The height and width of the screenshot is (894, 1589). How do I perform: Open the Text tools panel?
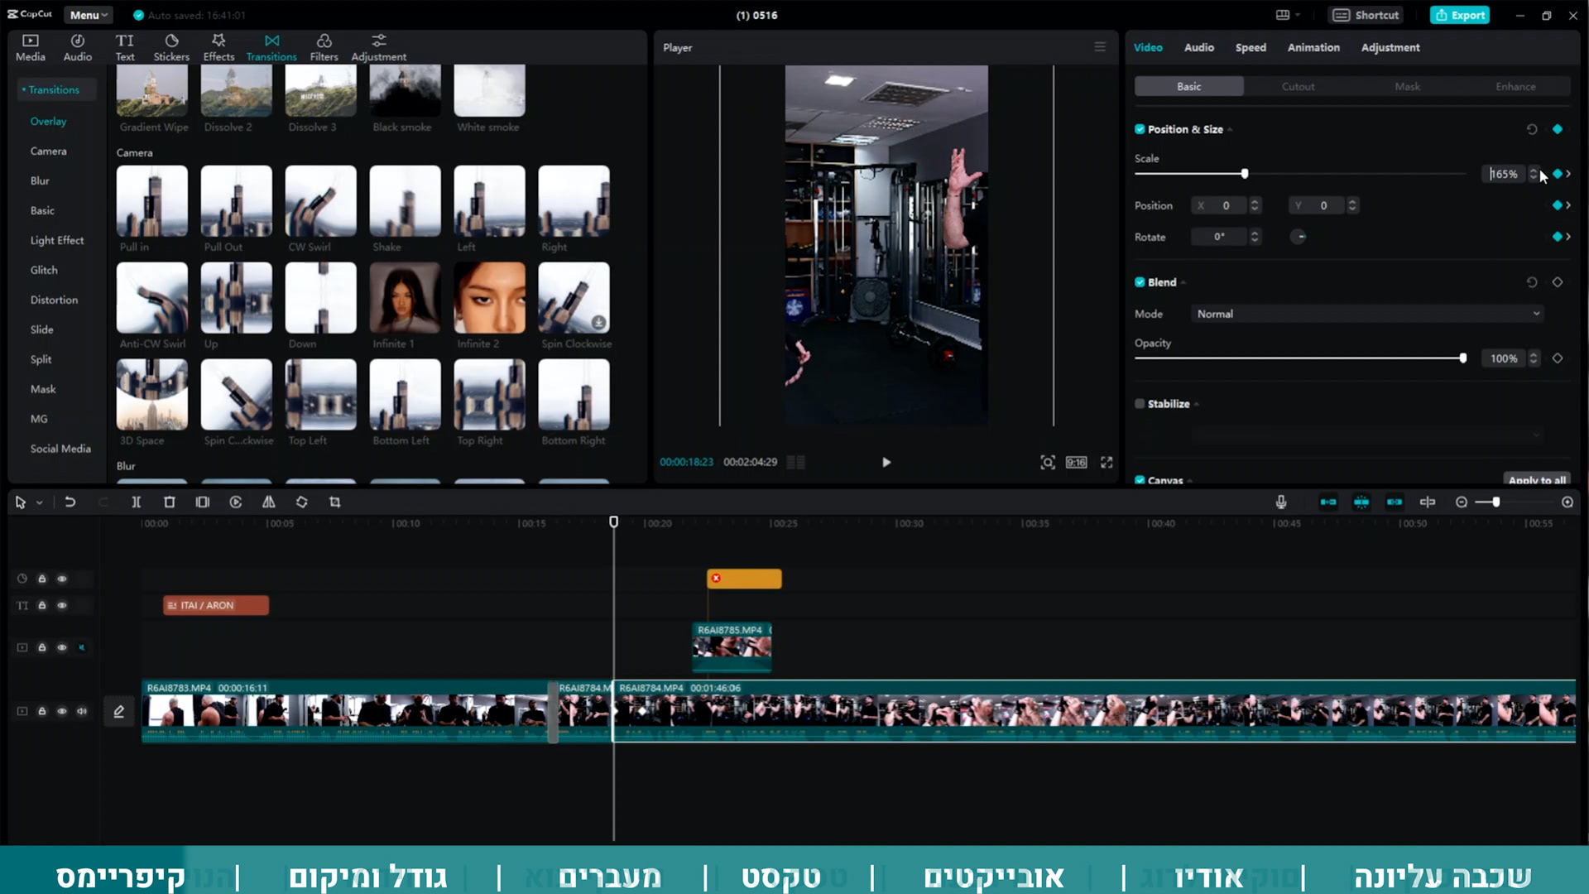(125, 47)
